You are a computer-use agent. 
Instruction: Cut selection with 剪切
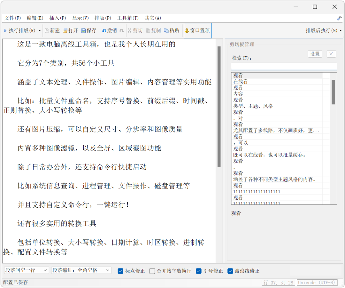pos(135,31)
